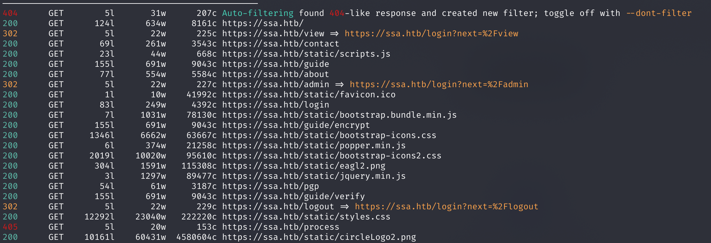Image resolution: width=711 pixels, height=243 pixels.
Task: Click the https://ssa.htb/logout URL
Action: (x=278, y=207)
